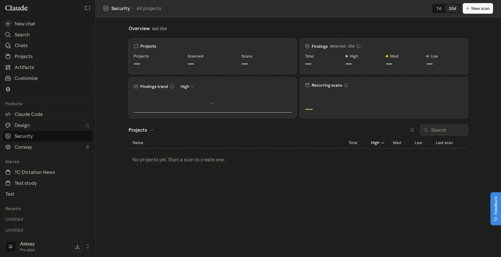The height and width of the screenshot is (257, 501).
Task: Click the flask icon beside Design
Action: click(x=87, y=125)
